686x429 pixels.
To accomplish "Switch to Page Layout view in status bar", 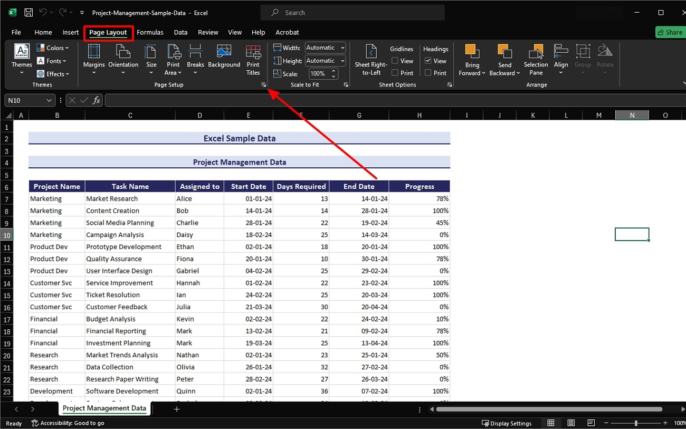I will click(x=571, y=423).
